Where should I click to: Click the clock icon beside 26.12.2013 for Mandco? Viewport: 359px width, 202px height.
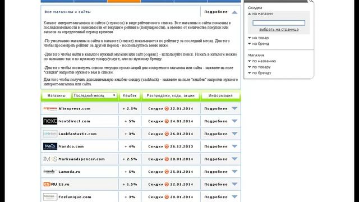(x=167, y=146)
